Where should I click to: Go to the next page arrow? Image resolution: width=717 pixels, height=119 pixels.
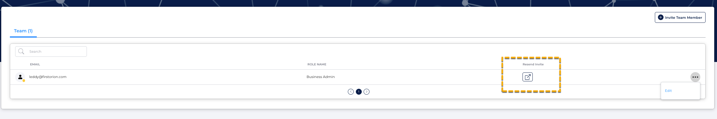(x=366, y=92)
